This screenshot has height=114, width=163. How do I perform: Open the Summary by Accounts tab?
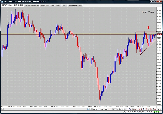75,5
